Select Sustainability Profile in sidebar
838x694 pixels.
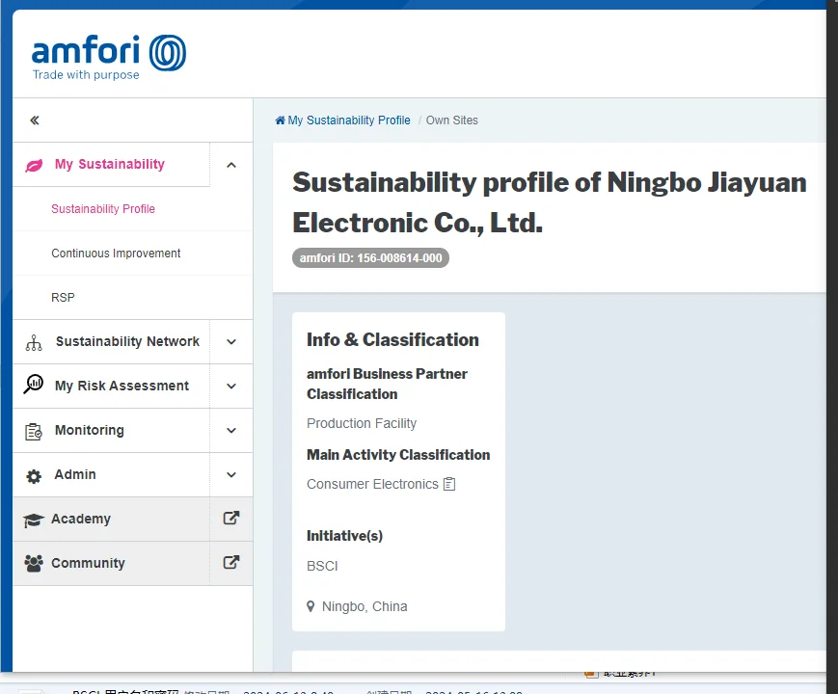tap(103, 209)
